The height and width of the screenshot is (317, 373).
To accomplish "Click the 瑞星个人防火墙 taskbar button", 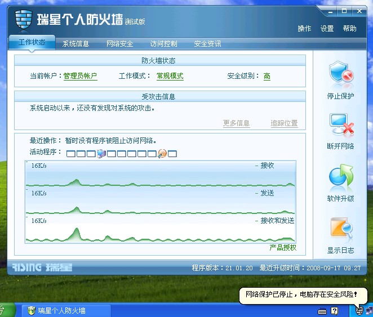I will click(x=66, y=311).
